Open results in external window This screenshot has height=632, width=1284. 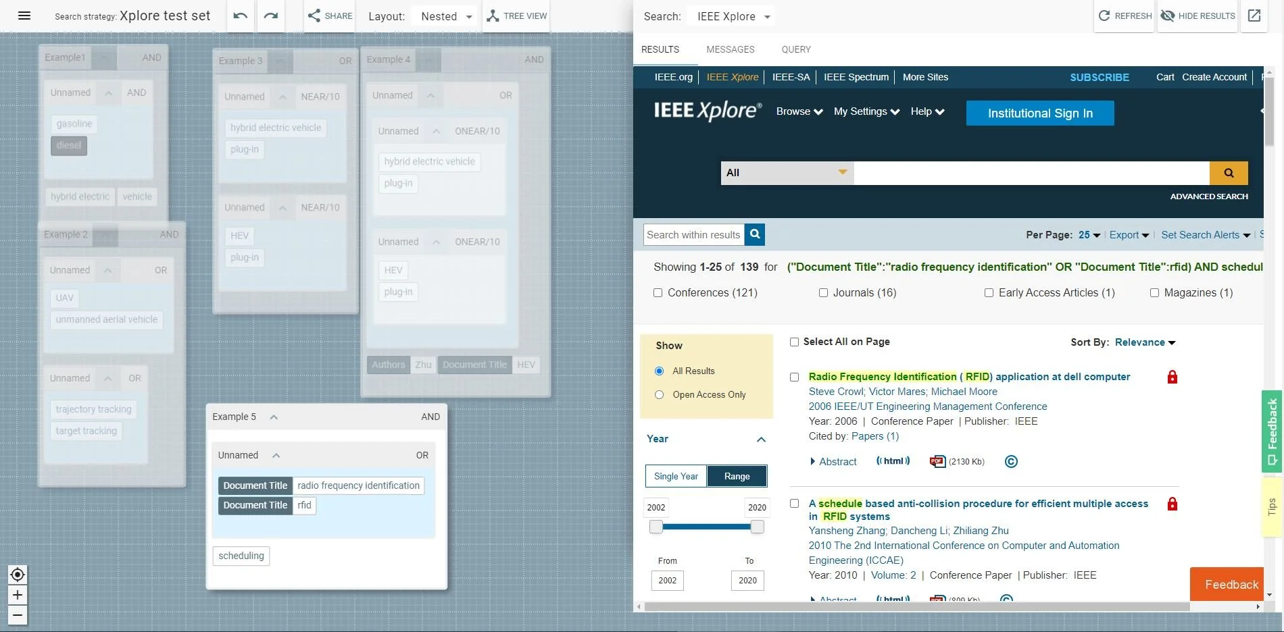click(1254, 16)
